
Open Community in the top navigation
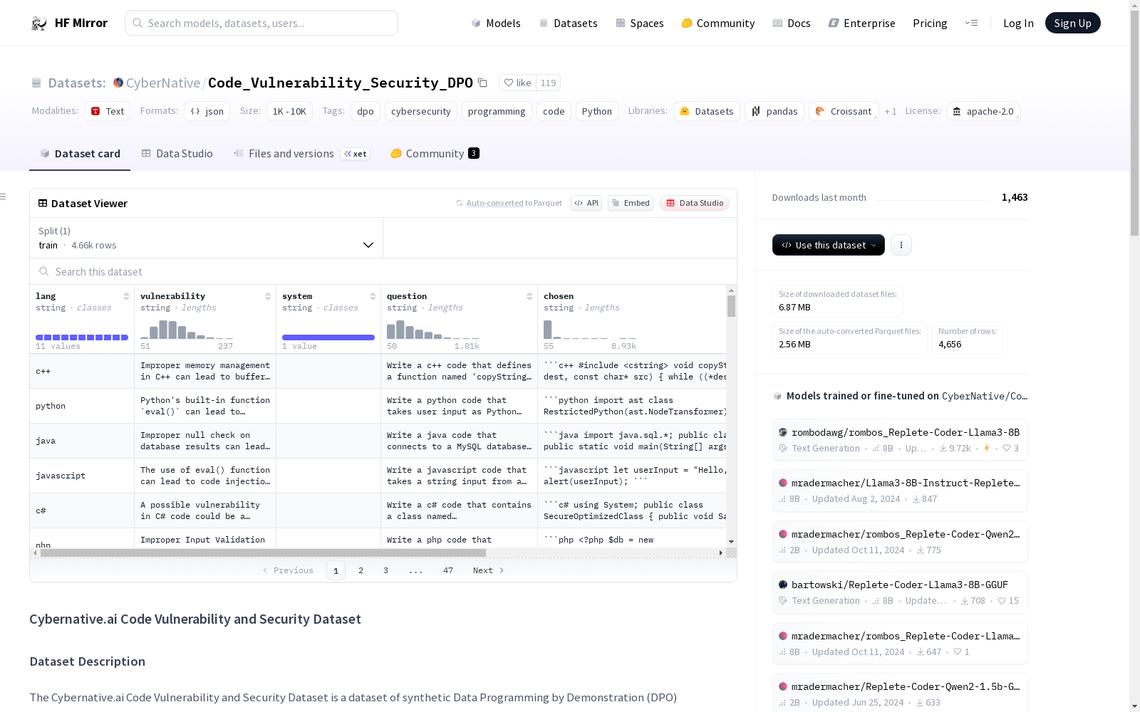coord(718,23)
